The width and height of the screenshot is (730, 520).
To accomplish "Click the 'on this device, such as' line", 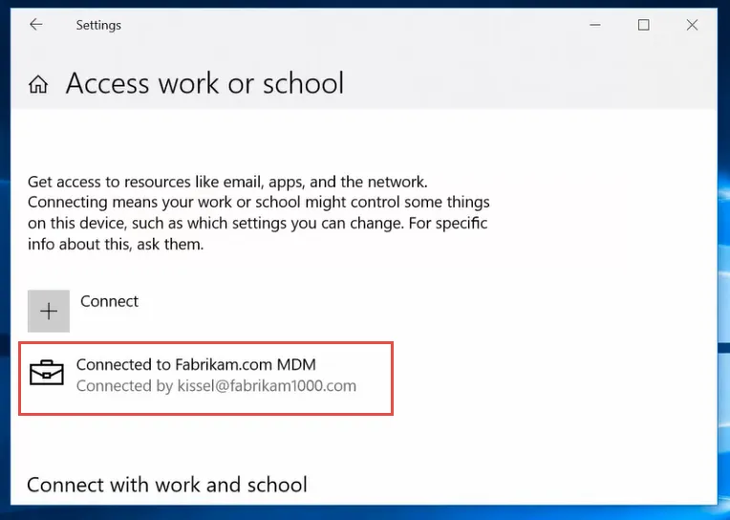I will 258,224.
